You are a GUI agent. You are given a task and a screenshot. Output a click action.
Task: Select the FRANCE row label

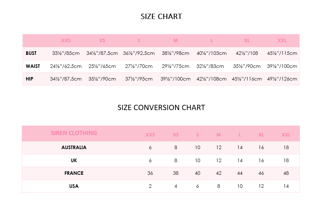click(74, 173)
